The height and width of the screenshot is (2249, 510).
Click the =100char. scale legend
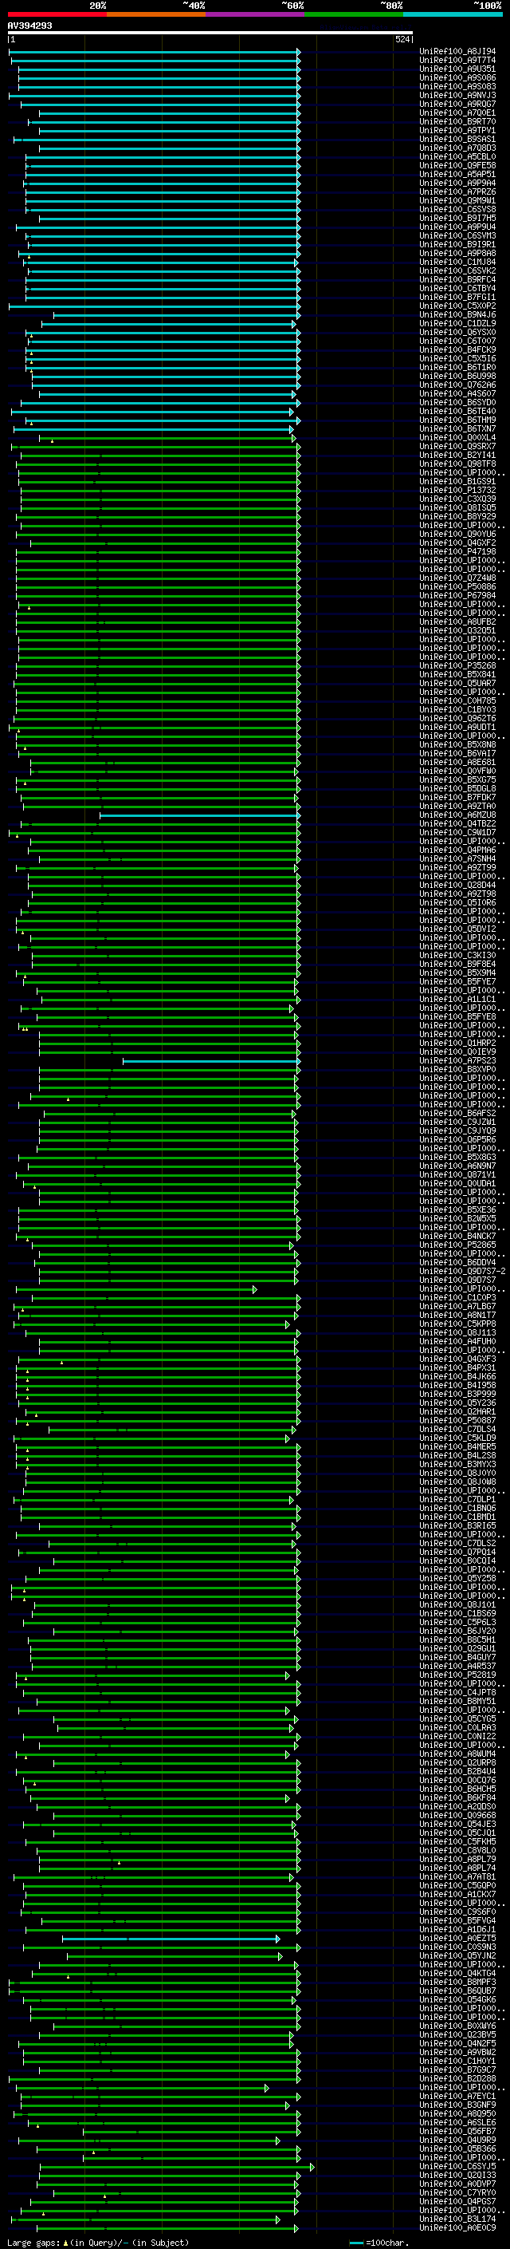(379, 2242)
